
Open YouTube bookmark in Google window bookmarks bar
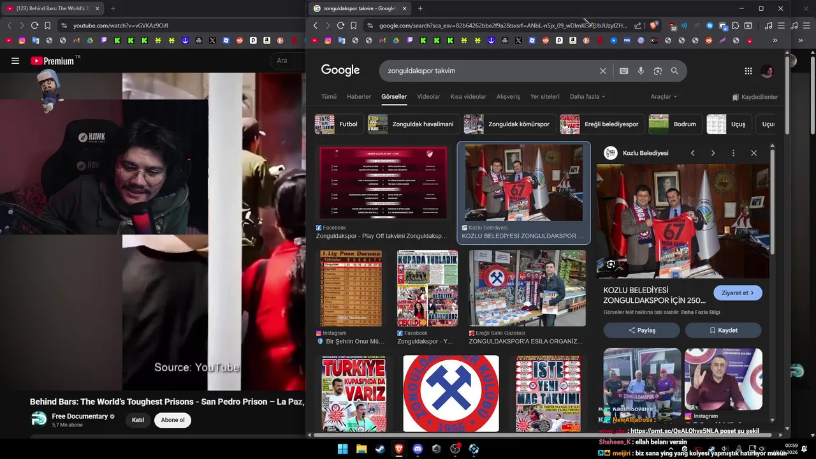point(315,40)
